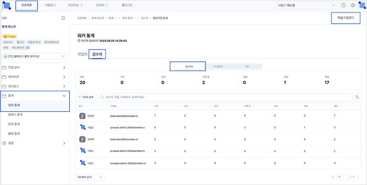Image resolution: width=367 pixels, height=185 pixels.
Task: Click the clock icon beside 마지막 업데이트
Action: coord(78,41)
